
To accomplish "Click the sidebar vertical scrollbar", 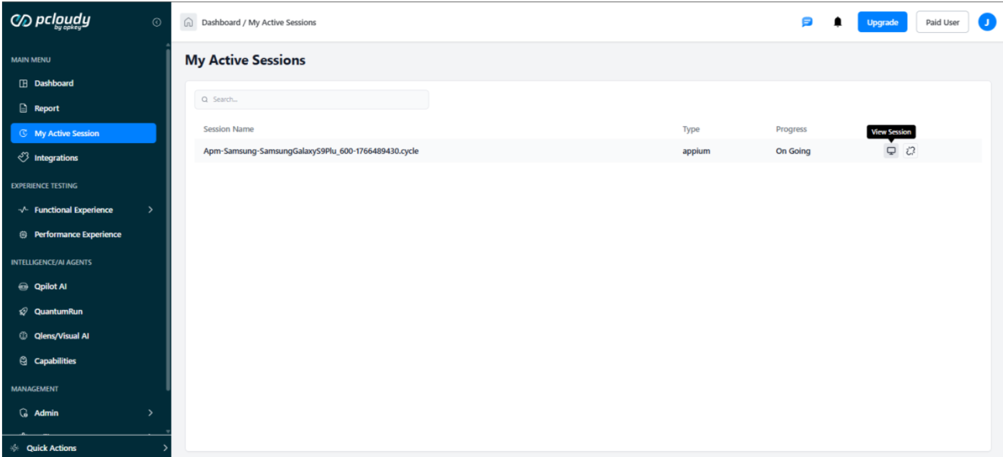I will click(x=168, y=220).
